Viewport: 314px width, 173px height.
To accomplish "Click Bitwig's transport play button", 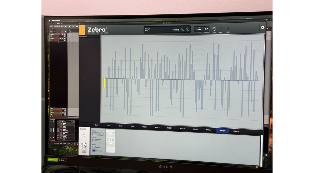I will pos(62,27).
